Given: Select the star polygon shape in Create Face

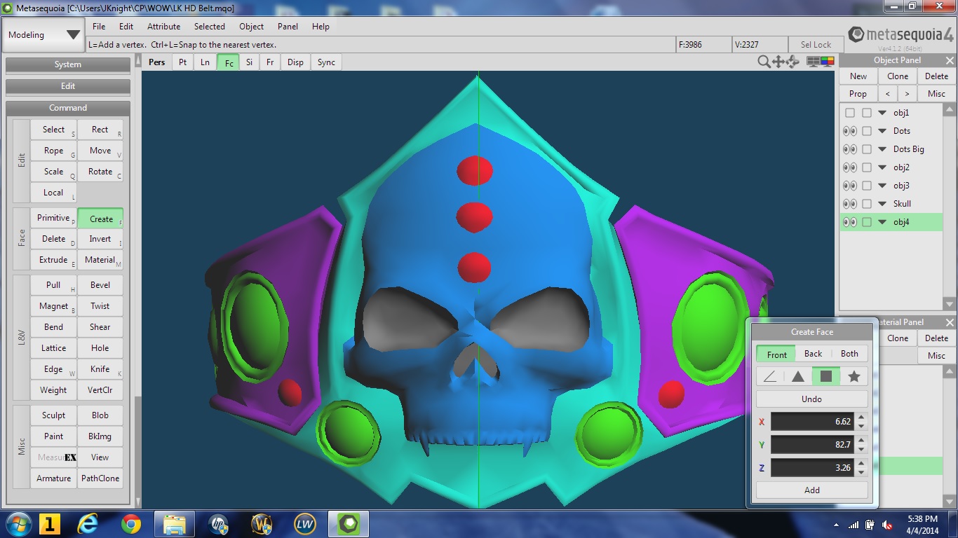Looking at the screenshot, I should pos(854,376).
